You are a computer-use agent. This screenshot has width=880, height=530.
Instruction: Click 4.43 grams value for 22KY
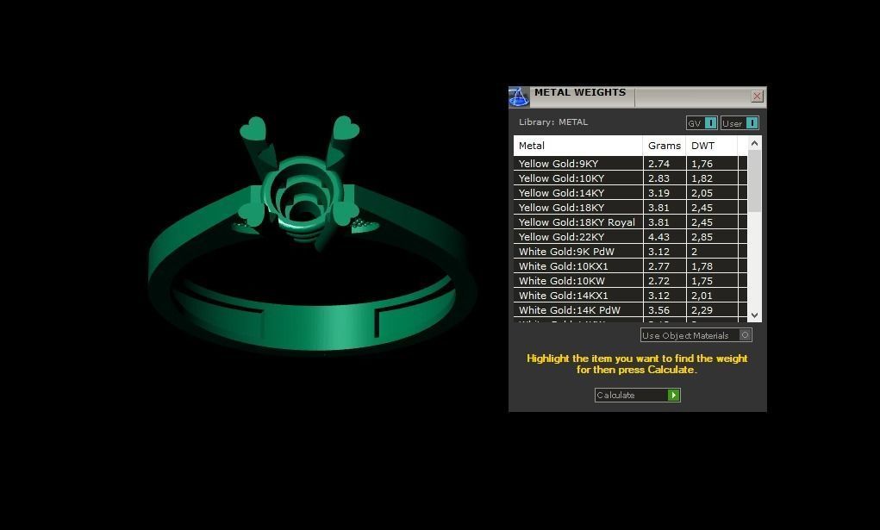click(x=658, y=236)
